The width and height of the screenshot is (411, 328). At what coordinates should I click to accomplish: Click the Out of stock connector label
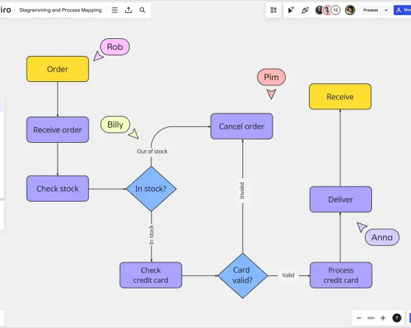152,152
